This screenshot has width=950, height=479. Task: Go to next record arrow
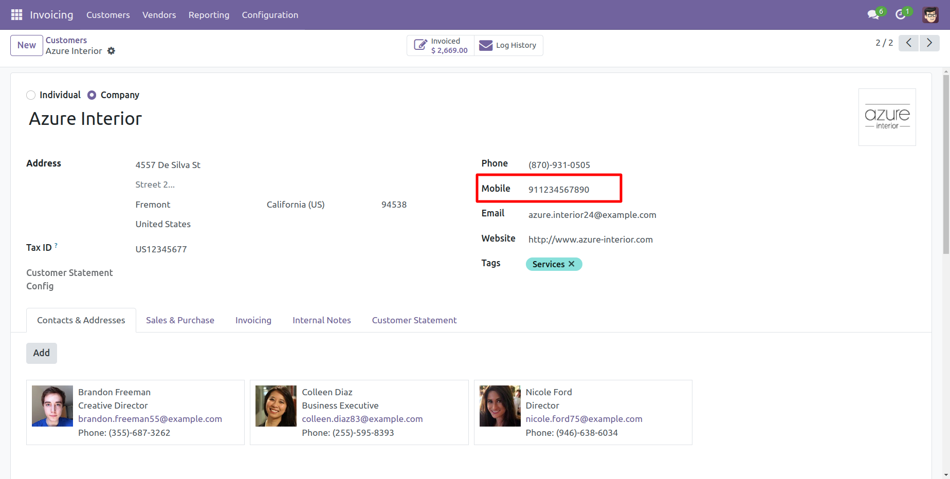pos(929,43)
